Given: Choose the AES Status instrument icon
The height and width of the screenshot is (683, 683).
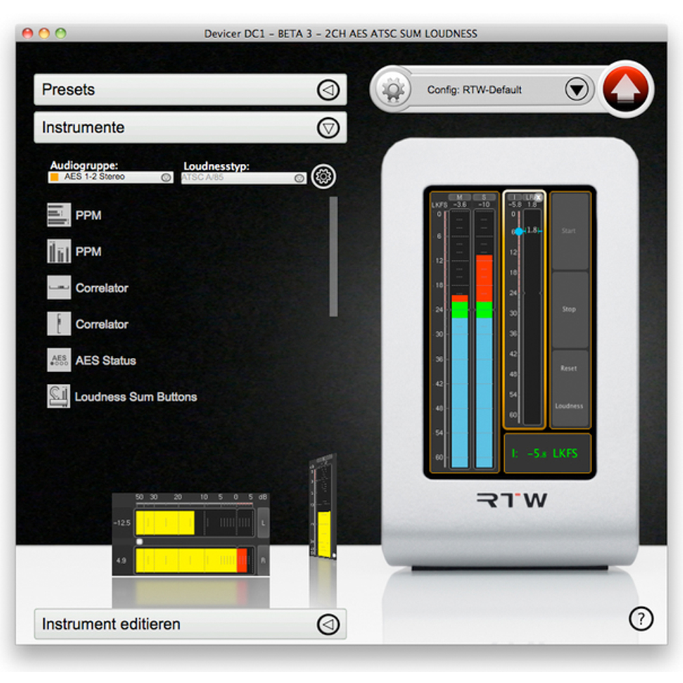Looking at the screenshot, I should [59, 360].
